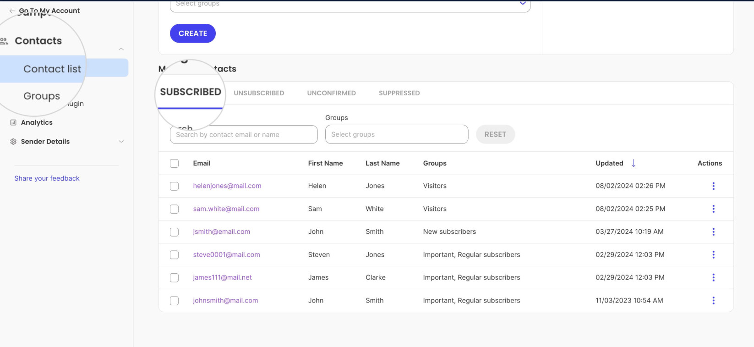Screen dimensions: 754x347
Task: Open the Select groups dropdown above Create
Action: (x=350, y=5)
